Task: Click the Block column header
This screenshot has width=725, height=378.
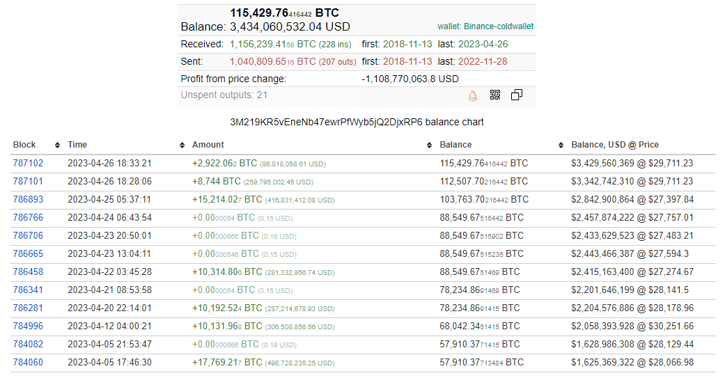Action: (x=24, y=145)
